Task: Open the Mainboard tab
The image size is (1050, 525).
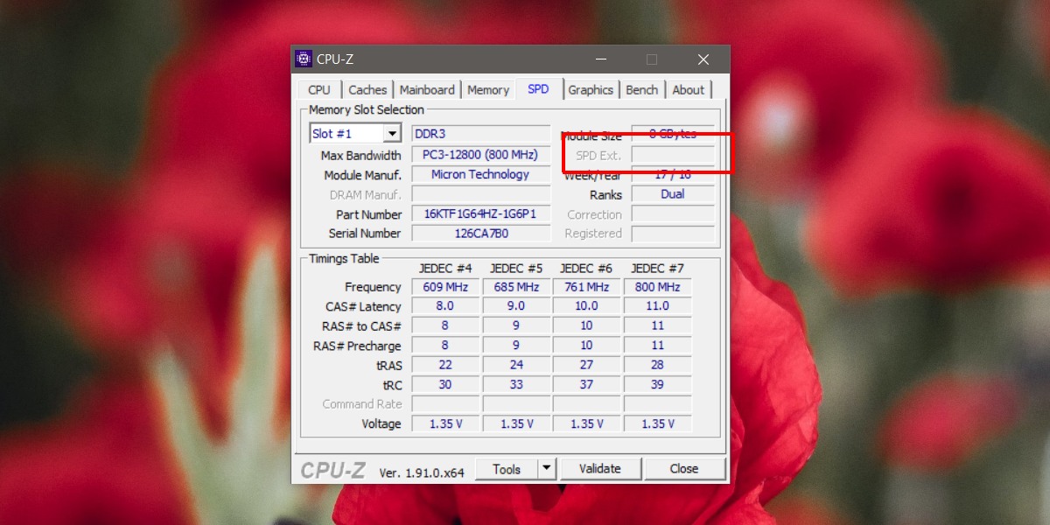Action: point(427,89)
